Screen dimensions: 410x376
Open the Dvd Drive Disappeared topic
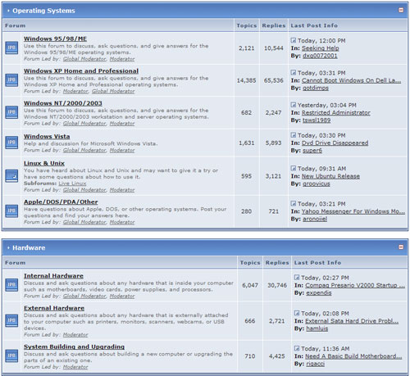coord(335,143)
